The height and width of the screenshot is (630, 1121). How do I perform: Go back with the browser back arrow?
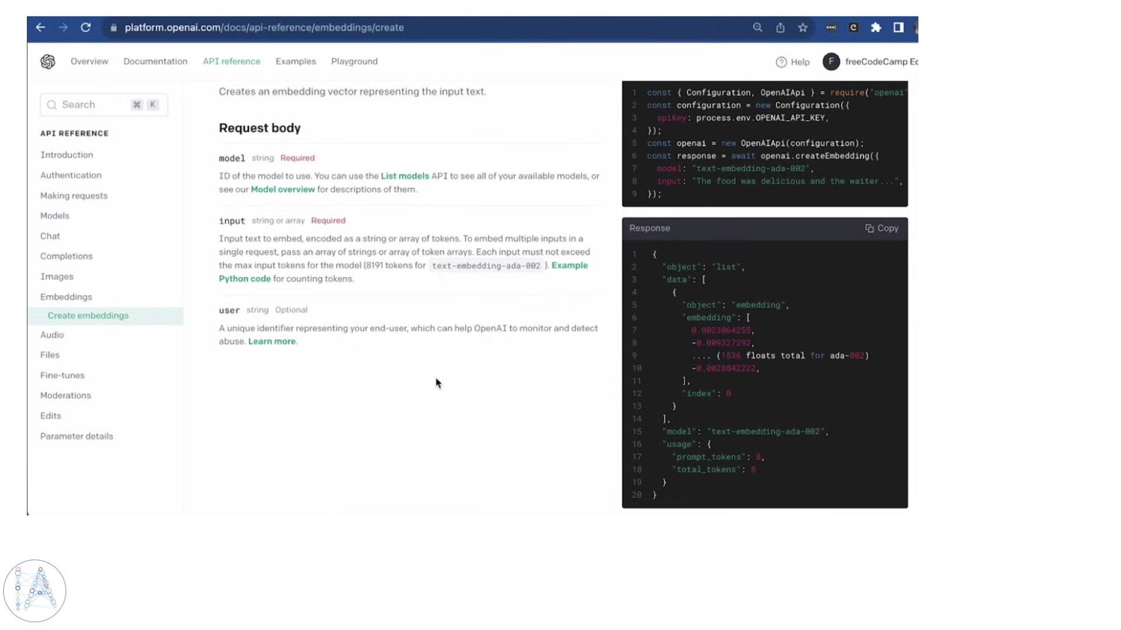40,27
